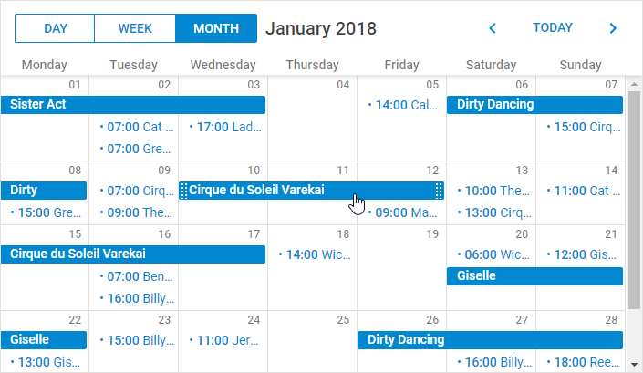Viewport: 643px width, 373px height.
Task: Open Cirque du Soleil Varekai event on week of 15
Action: pyautogui.click(x=133, y=254)
